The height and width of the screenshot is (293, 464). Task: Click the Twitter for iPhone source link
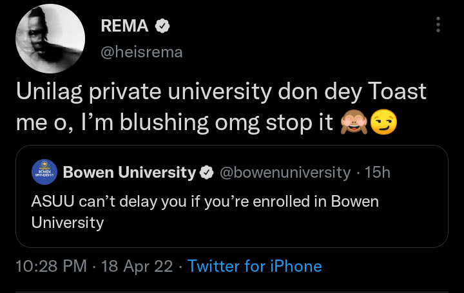click(255, 265)
